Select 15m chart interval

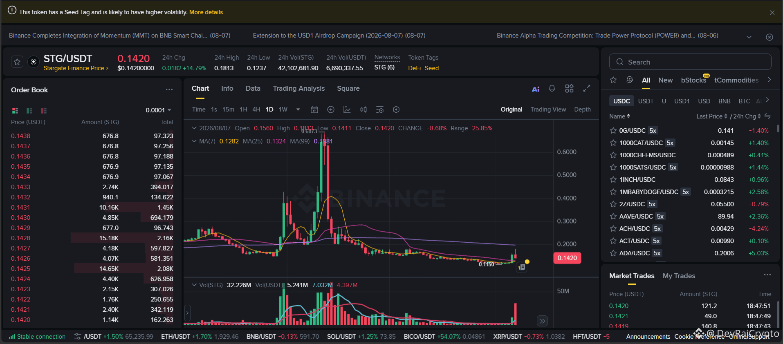pos(228,109)
